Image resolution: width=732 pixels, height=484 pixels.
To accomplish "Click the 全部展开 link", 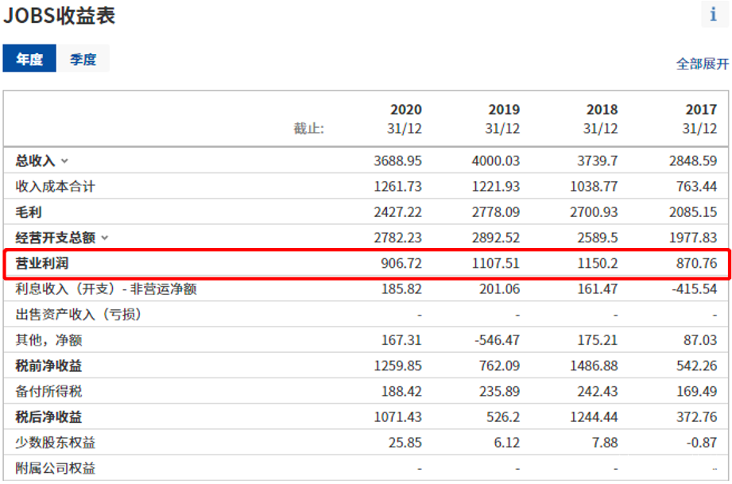I will [702, 64].
